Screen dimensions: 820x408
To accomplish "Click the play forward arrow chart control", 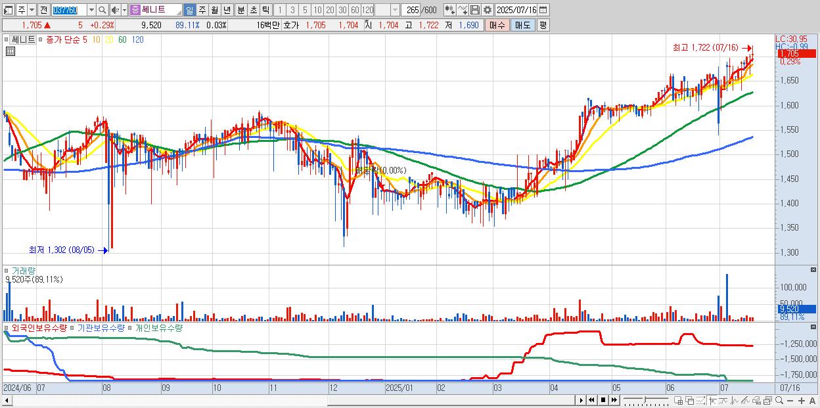I will click(x=581, y=400).
